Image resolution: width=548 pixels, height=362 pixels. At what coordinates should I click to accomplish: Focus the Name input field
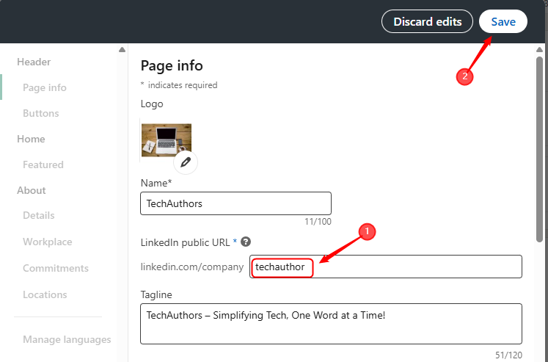[x=236, y=203]
